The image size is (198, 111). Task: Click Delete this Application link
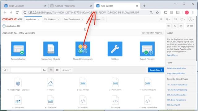(176, 68)
